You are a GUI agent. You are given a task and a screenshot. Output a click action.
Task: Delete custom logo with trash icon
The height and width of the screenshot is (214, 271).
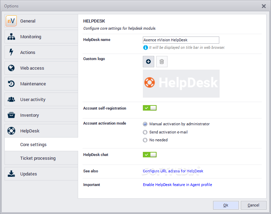(162, 61)
